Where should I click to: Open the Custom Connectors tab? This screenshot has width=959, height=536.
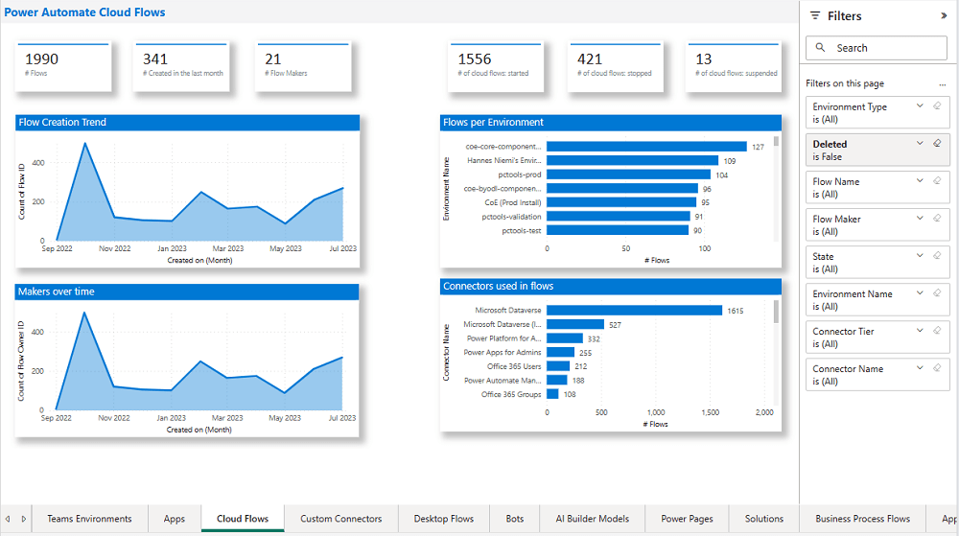(x=340, y=519)
